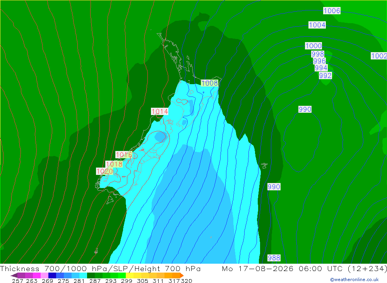387x283 pixels.
Task: Select the 1004 pressure label
Action: click(317, 25)
